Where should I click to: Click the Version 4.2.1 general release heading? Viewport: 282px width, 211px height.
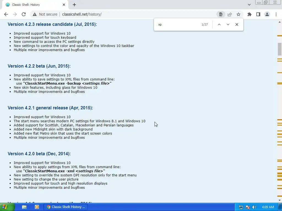click(50, 108)
